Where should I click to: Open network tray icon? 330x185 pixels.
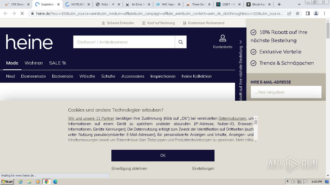click(x=299, y=182)
